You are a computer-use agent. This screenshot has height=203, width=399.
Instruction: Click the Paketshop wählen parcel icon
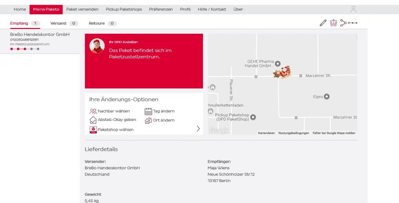[93, 129]
